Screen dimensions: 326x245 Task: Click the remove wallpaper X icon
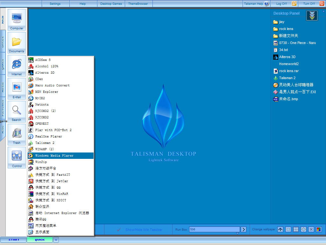(311, 229)
